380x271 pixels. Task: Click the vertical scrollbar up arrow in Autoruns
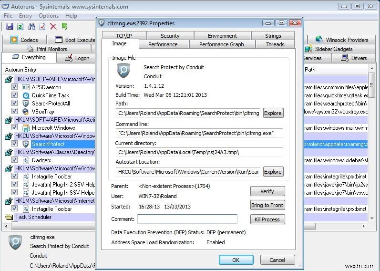372,69
